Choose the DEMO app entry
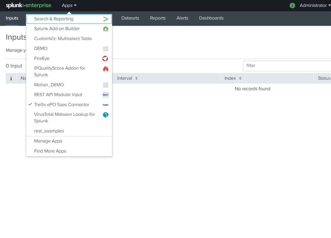 [x=69, y=49]
